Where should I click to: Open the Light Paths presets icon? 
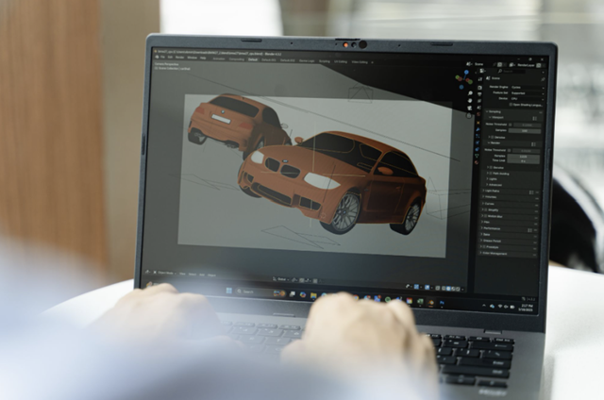point(531,192)
